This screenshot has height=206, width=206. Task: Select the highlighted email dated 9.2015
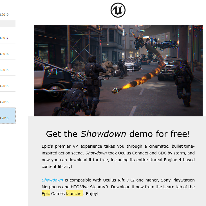point(8,116)
